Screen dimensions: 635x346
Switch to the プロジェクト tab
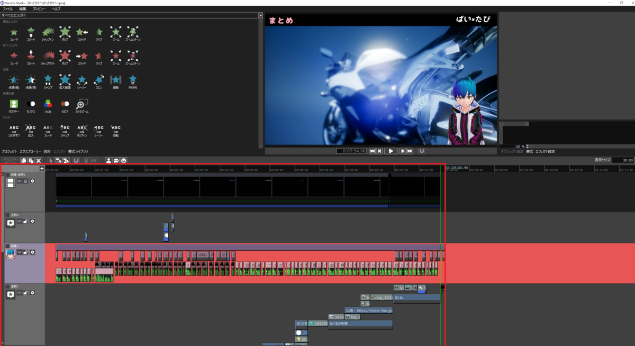[x=9, y=151]
